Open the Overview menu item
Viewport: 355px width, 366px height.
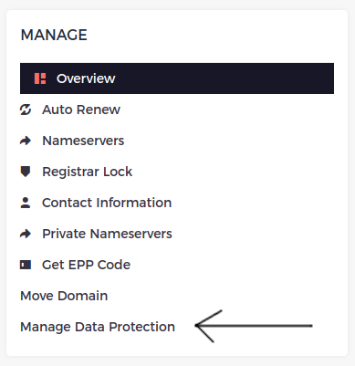pyautogui.click(x=86, y=78)
